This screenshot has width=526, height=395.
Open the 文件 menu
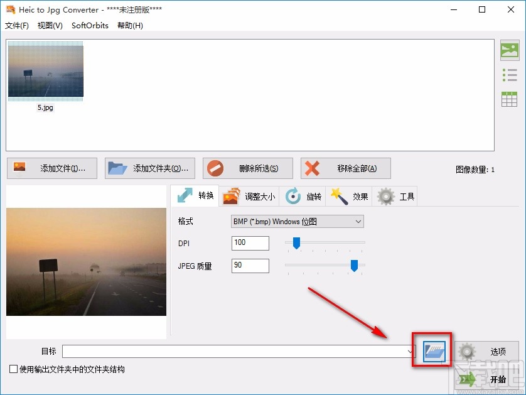point(17,26)
